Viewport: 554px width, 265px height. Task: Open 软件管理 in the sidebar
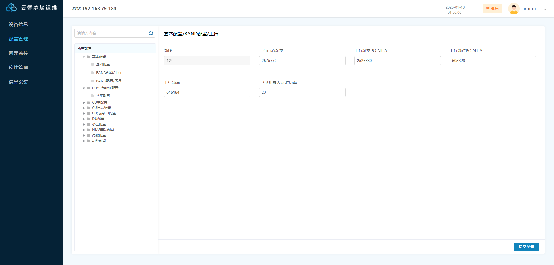pyautogui.click(x=18, y=68)
